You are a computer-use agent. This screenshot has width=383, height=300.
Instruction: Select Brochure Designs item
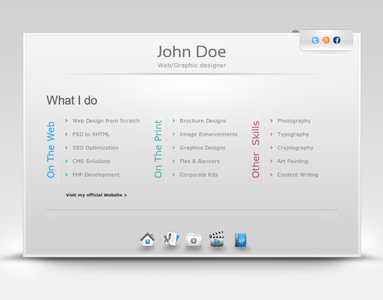point(203,121)
